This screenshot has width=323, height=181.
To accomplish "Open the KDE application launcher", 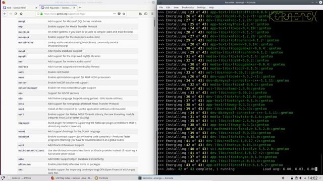I will (x=3, y=178).
